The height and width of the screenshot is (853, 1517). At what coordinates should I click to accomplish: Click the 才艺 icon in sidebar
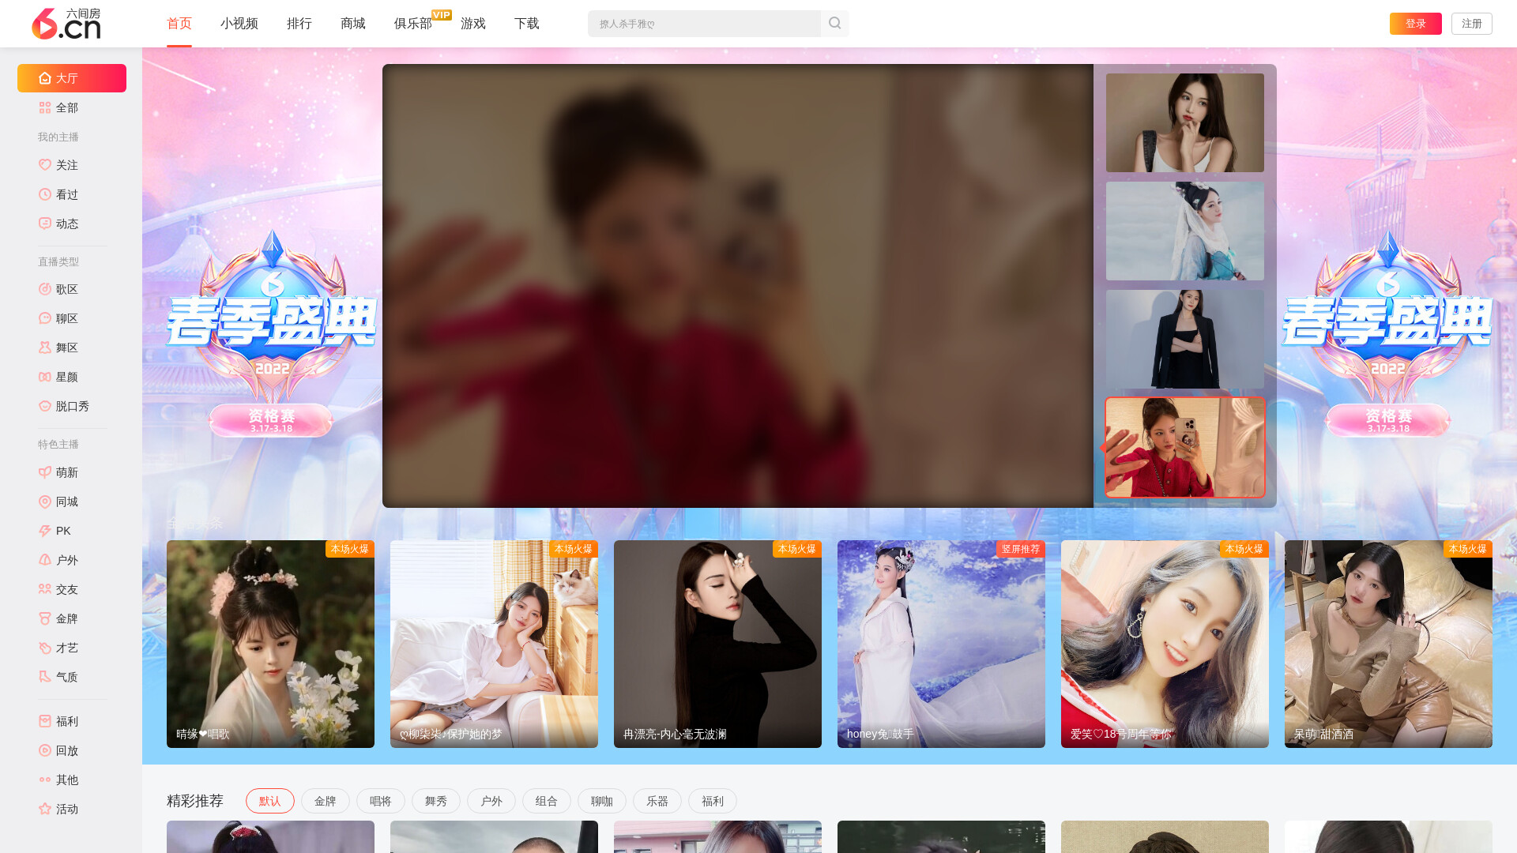45,648
